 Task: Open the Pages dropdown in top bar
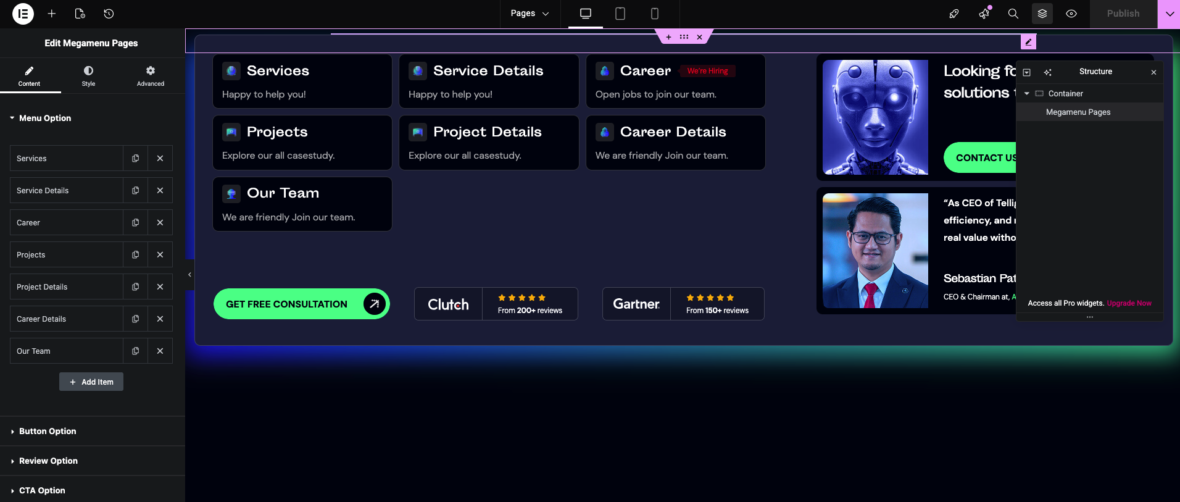(530, 14)
